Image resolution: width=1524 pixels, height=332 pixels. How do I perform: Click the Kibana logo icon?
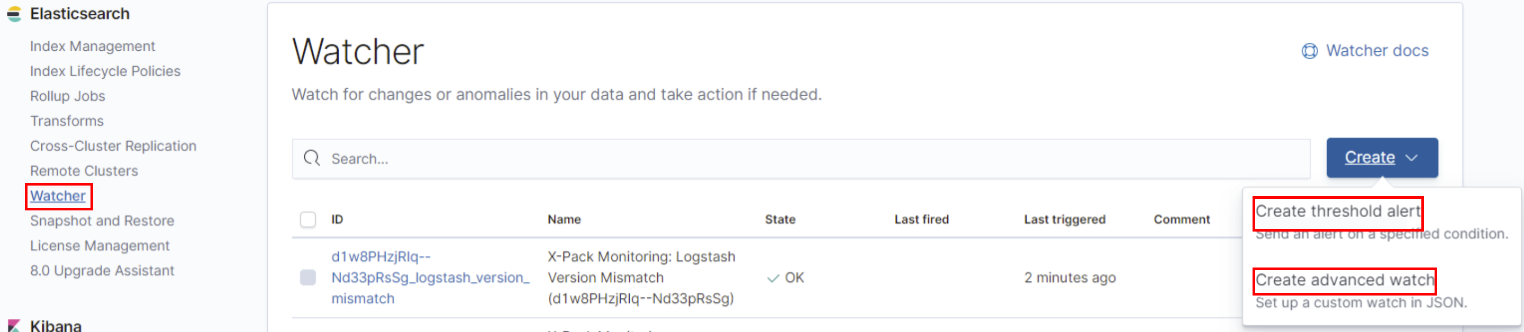tap(14, 326)
